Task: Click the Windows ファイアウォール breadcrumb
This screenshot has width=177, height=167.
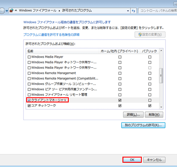Action: 38,10
